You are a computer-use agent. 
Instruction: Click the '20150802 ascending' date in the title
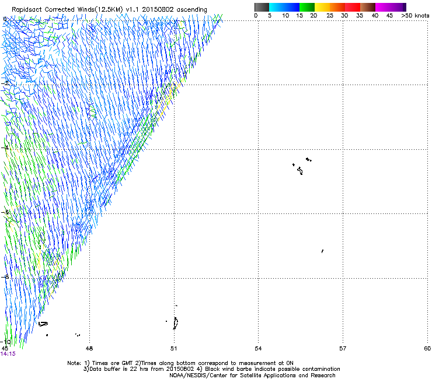(x=175, y=10)
